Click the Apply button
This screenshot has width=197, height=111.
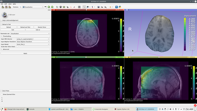click(x=25, y=53)
